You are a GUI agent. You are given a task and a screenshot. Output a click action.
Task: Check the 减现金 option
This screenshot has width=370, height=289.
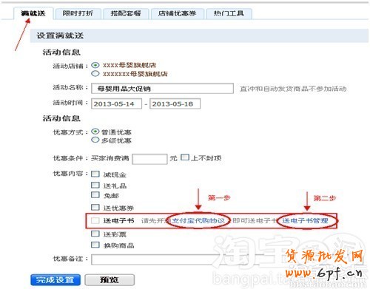(95, 174)
